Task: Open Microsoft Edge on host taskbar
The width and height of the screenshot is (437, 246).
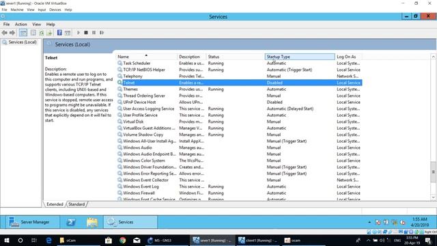Action: point(48,240)
